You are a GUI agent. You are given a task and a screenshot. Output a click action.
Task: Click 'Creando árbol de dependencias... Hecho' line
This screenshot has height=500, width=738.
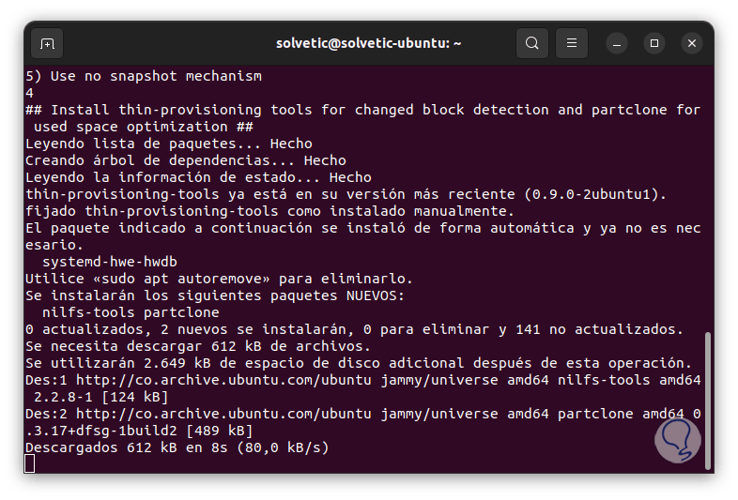[186, 160]
